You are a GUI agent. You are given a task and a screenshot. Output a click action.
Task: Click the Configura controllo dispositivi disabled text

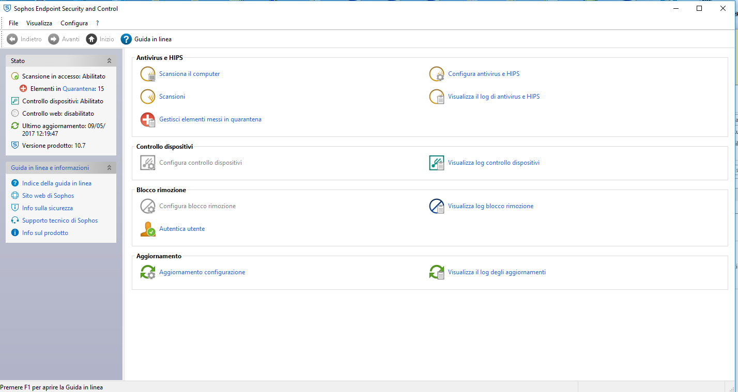[201, 163]
